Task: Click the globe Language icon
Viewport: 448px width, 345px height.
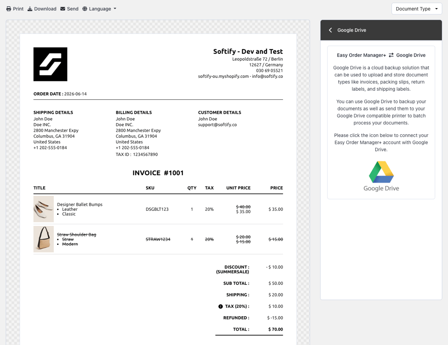Action: (85, 9)
